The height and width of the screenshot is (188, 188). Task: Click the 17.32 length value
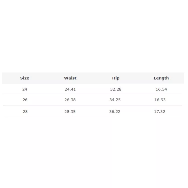pos(159,112)
